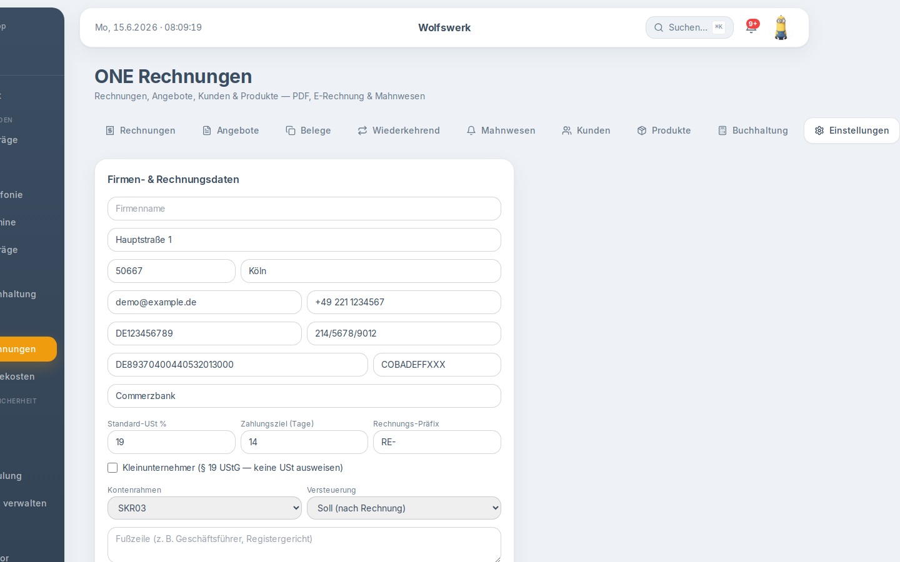This screenshot has height=562, width=900.
Task: Click the IBAN field starting DE8937
Action: [237, 365]
